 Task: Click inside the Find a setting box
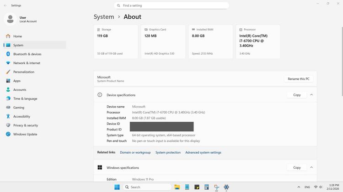tap(171, 5)
